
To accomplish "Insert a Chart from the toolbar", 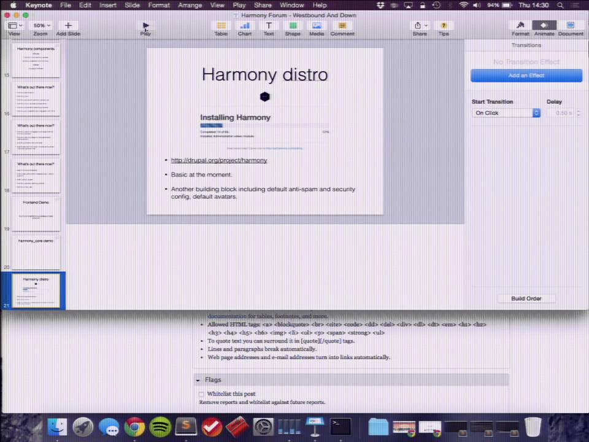I will [245, 26].
